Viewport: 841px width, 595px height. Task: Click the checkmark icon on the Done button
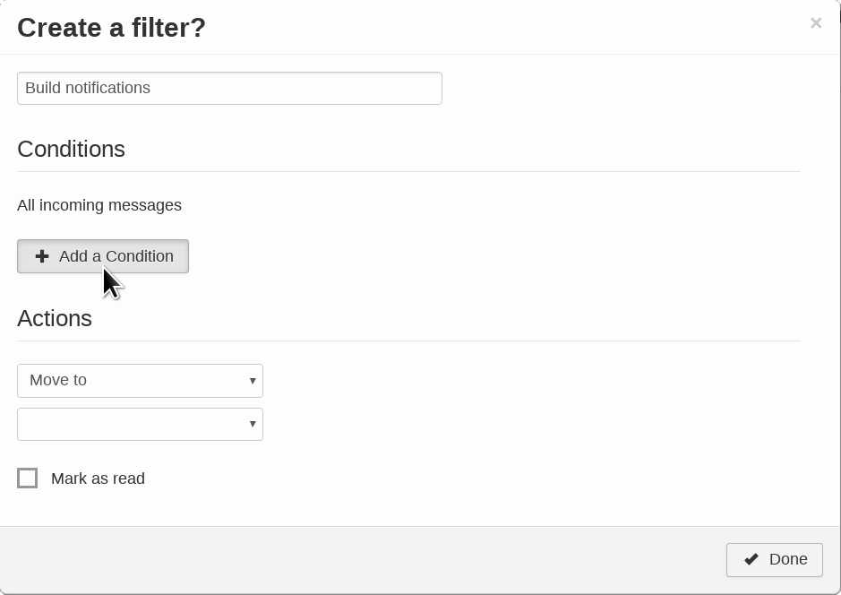pos(751,559)
